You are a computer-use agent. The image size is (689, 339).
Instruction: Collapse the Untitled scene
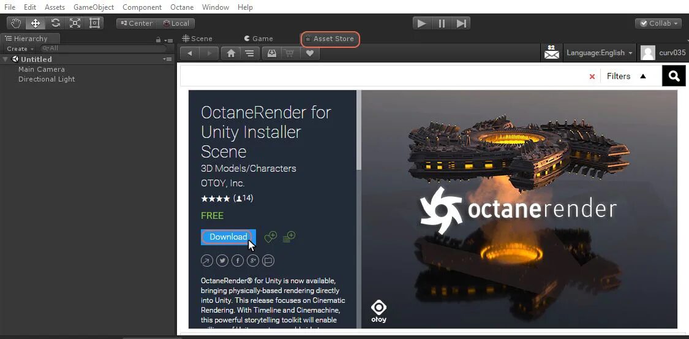click(6, 59)
